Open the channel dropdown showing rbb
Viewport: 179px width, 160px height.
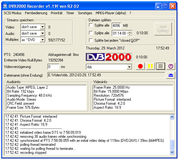129,67
